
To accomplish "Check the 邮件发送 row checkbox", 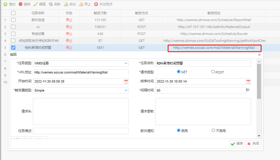I will tap(13, 20).
